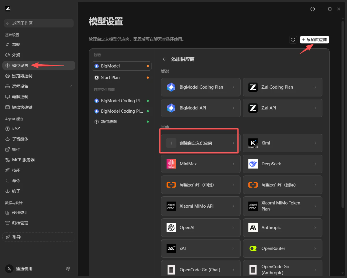This screenshot has width=347, height=278.
Task: Expand chevron on DeepSeek card
Action: pyautogui.click(x=315, y=164)
